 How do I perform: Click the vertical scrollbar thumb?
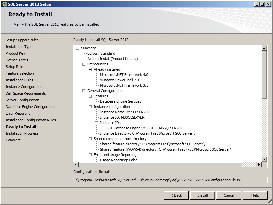coord(264,75)
